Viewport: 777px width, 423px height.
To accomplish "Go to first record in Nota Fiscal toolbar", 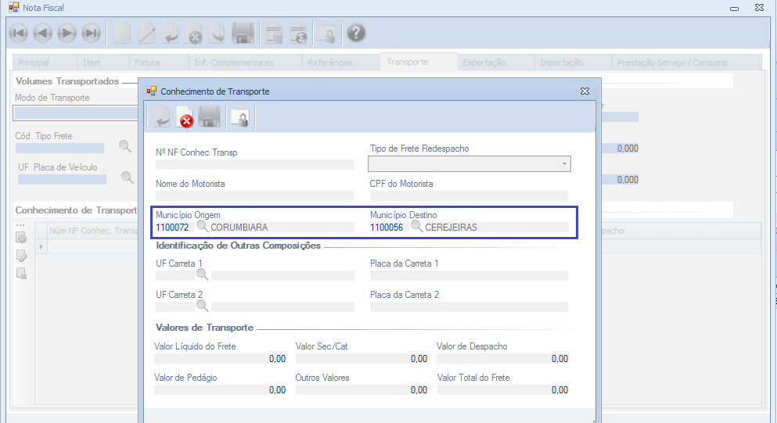I will (19, 33).
